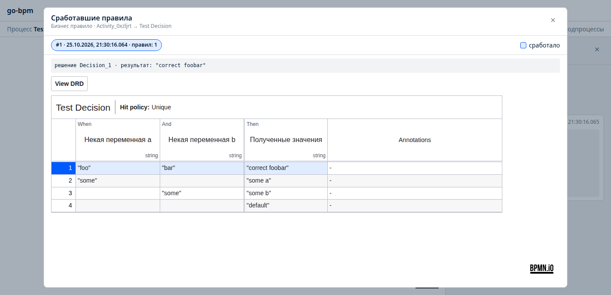Open the BPMN.iO logo link
611x295 pixels.
(x=542, y=268)
